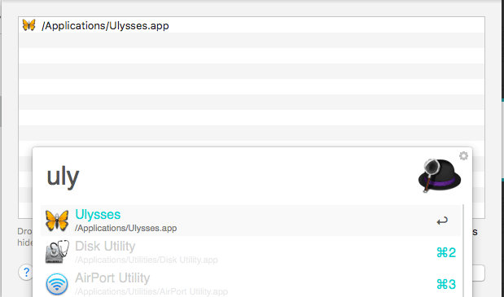Viewport: 504px width, 297px height.
Task: Click the Alfred results scrollbar
Action: click(x=463, y=251)
